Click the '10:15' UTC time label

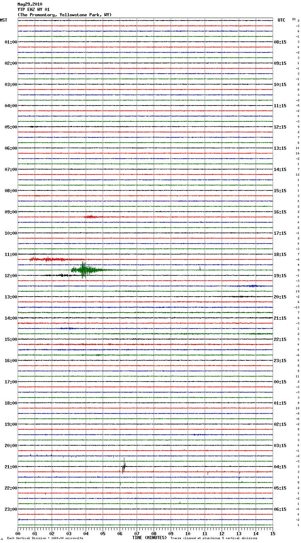[x=280, y=85]
